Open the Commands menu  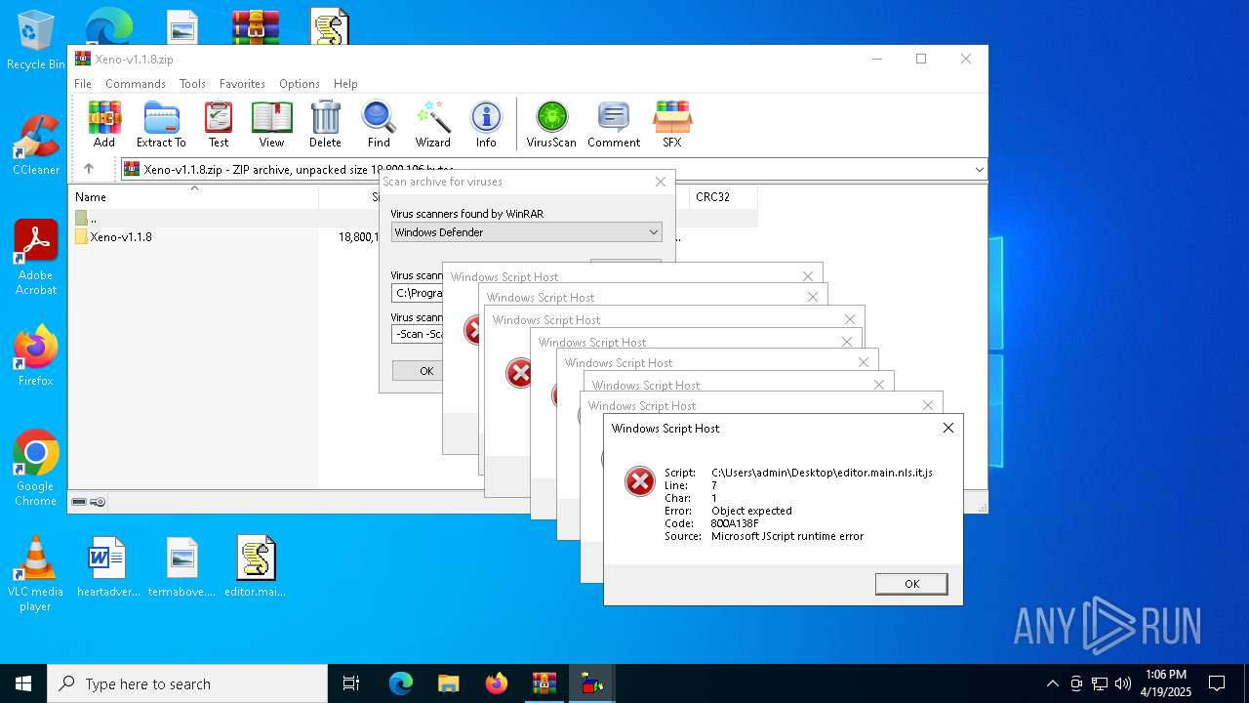point(136,84)
